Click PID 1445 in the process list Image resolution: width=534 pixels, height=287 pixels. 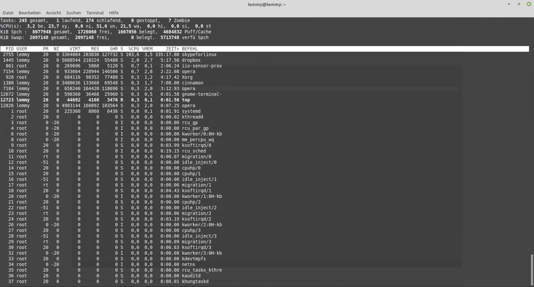coord(8,60)
